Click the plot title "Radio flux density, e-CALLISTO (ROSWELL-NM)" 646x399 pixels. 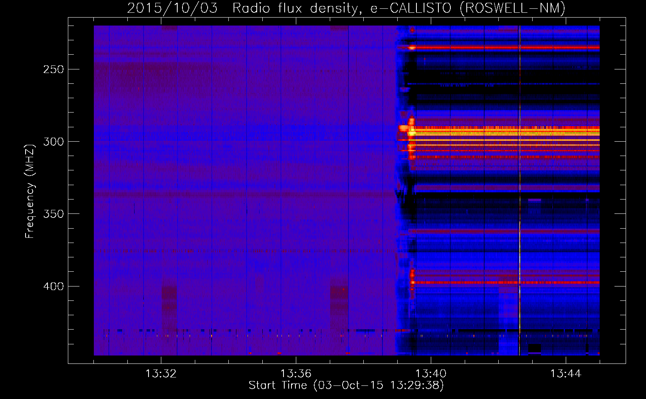(x=399, y=8)
